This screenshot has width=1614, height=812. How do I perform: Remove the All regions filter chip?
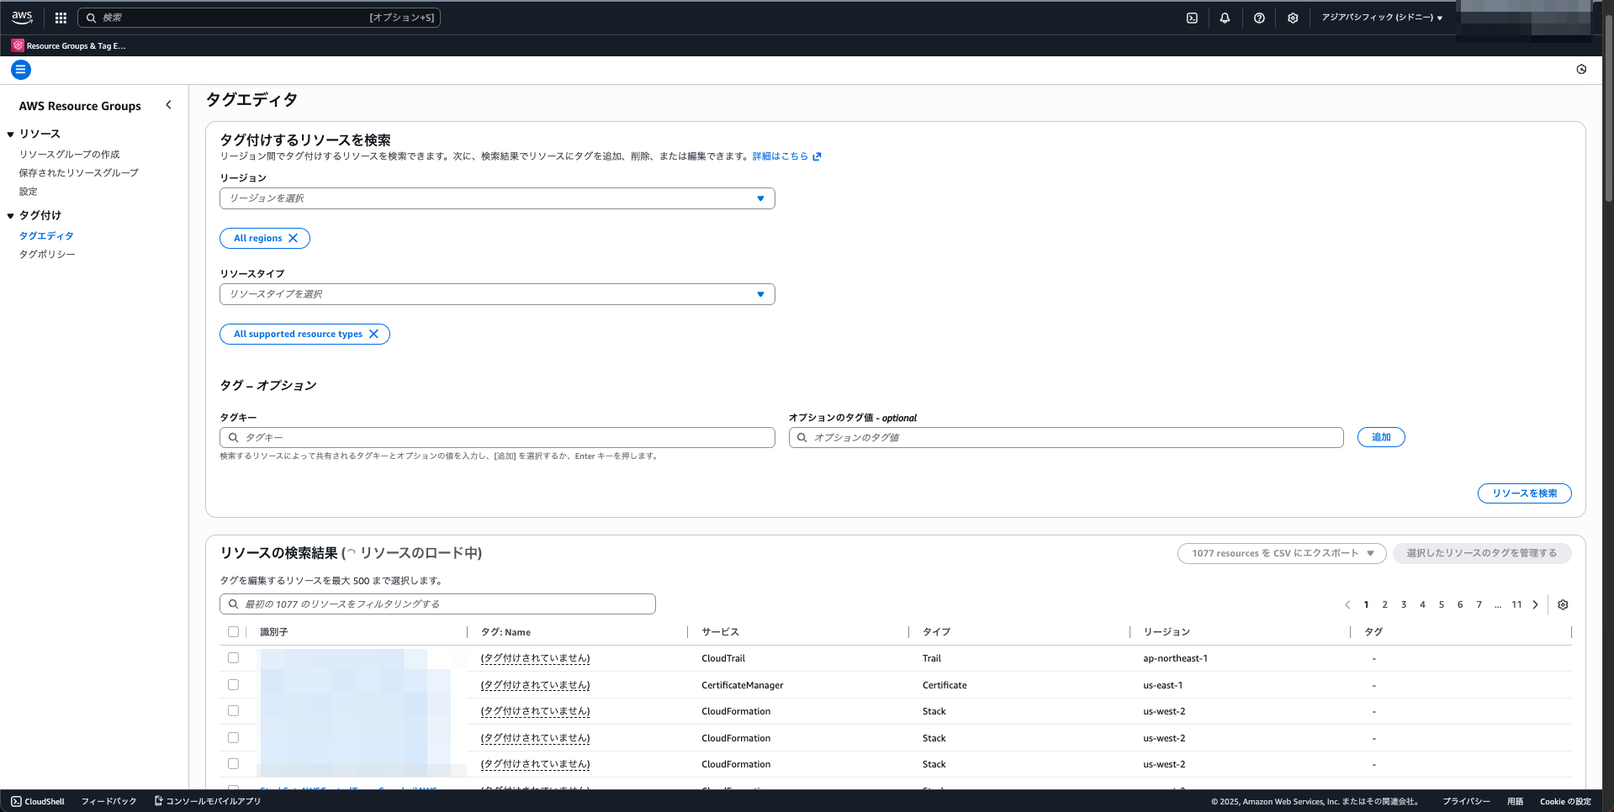(x=294, y=239)
